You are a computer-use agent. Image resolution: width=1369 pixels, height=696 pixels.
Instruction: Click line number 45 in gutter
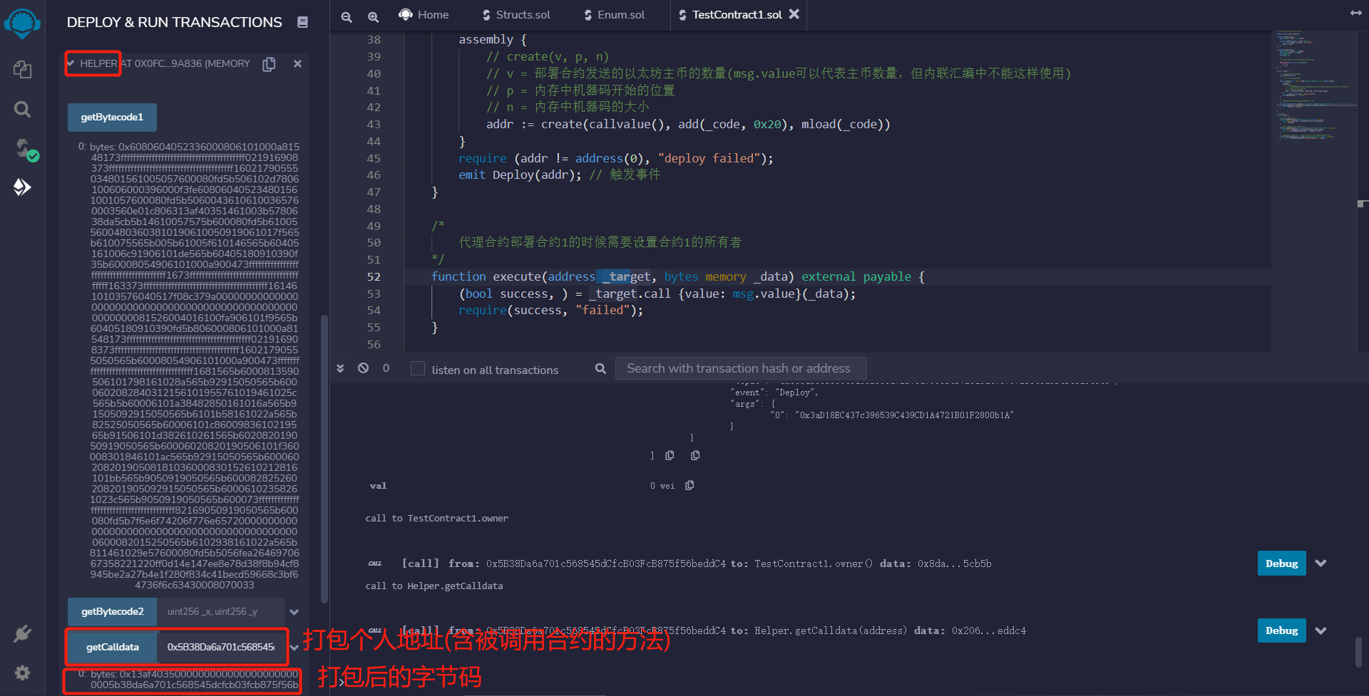[374, 158]
